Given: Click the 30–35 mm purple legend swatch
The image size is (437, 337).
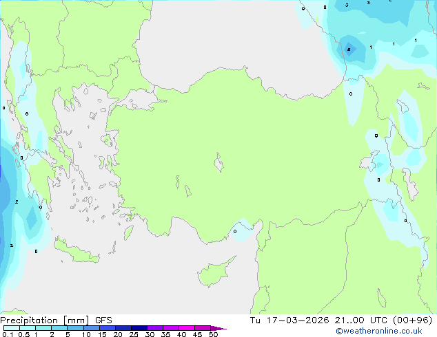Looking at the screenshot, I should coord(155,328).
